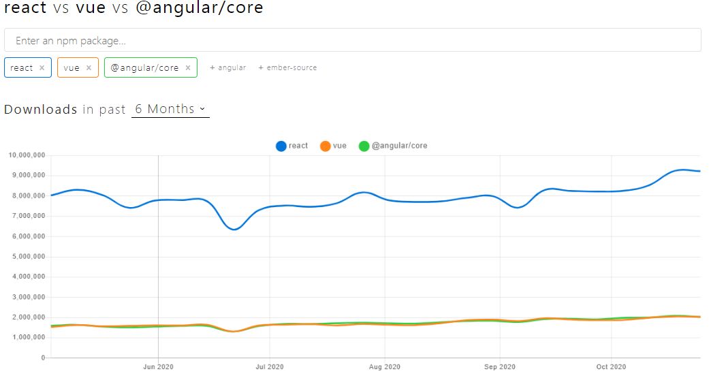
Task: Select the vue package chip
Action: [x=78, y=67]
